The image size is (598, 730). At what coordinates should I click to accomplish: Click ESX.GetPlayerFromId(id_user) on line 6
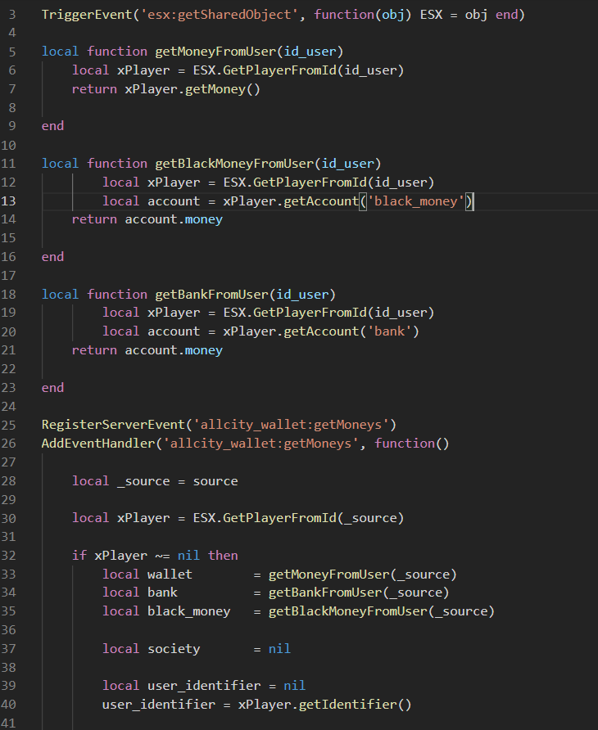point(298,70)
